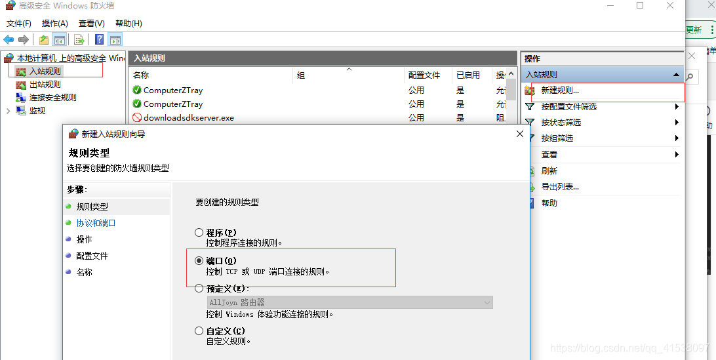Viewport: 716px width, 360px height.
Task: Click the 公用 cell in downloadsdkserver.exe row
Action: tap(416, 117)
